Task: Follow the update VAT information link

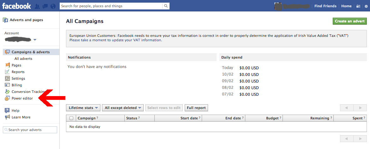Action: (x=116, y=40)
